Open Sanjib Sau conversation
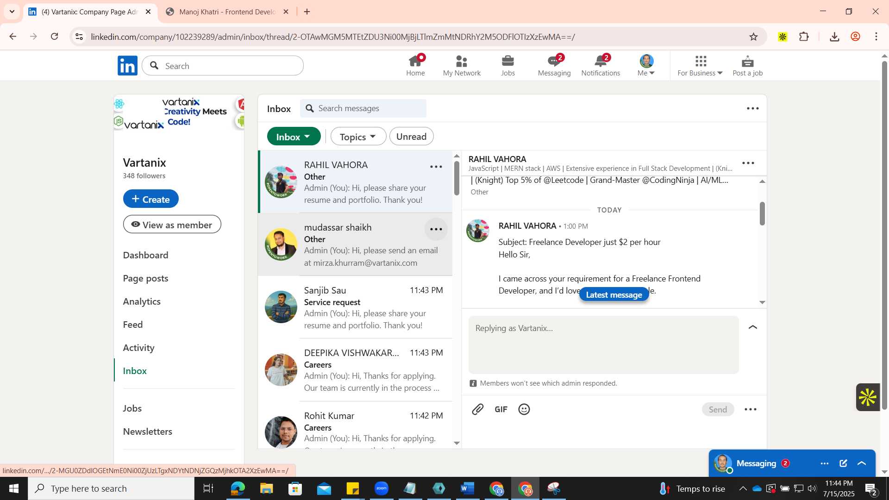The image size is (889, 500). pyautogui.click(x=355, y=307)
